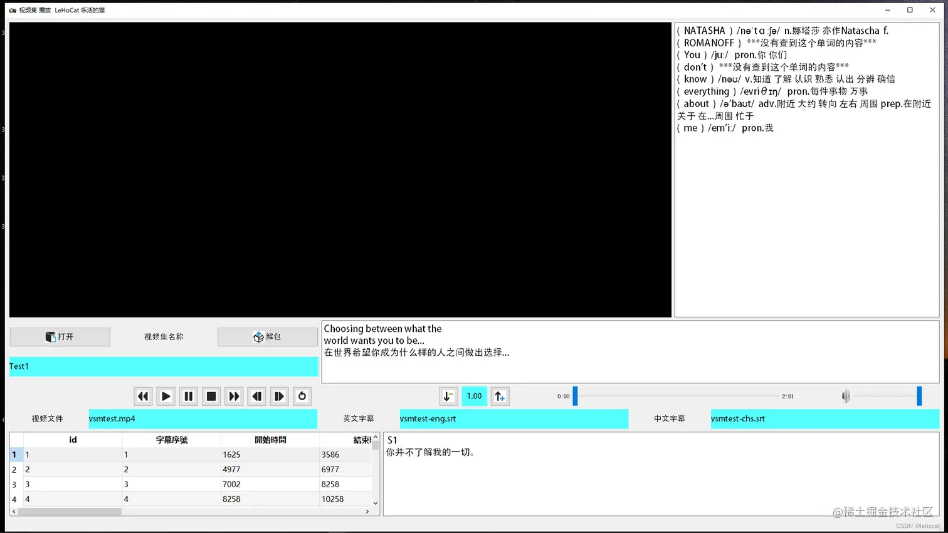The width and height of the screenshot is (948, 533).
Task: Maximize the LeHoCat window
Action: [x=910, y=10]
